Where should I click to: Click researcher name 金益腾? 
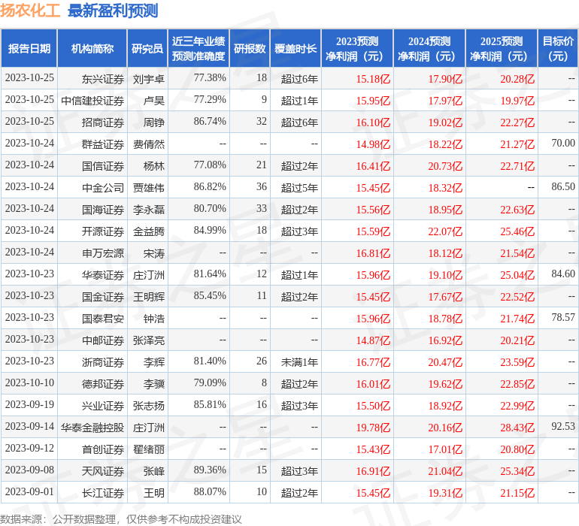[149, 231]
